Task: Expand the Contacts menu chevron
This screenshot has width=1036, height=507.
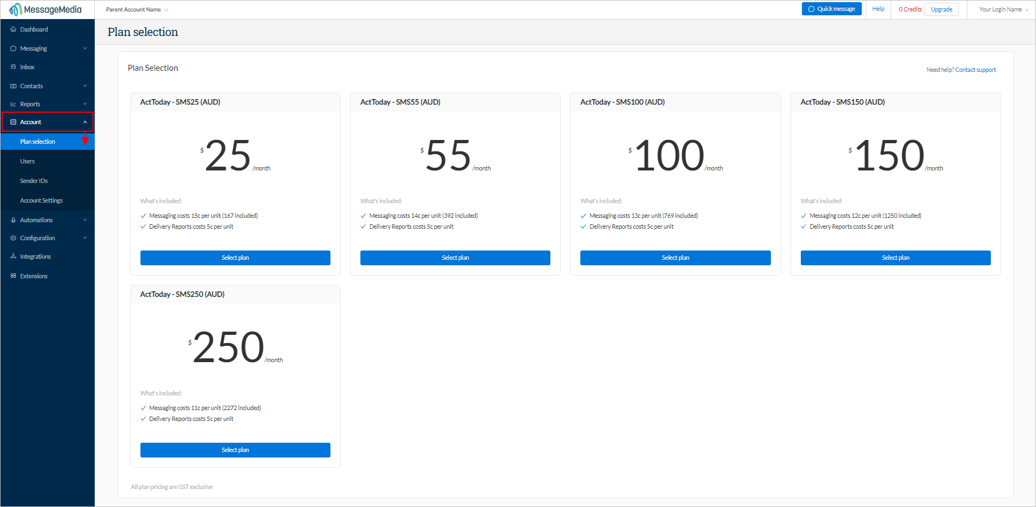Action: point(85,86)
